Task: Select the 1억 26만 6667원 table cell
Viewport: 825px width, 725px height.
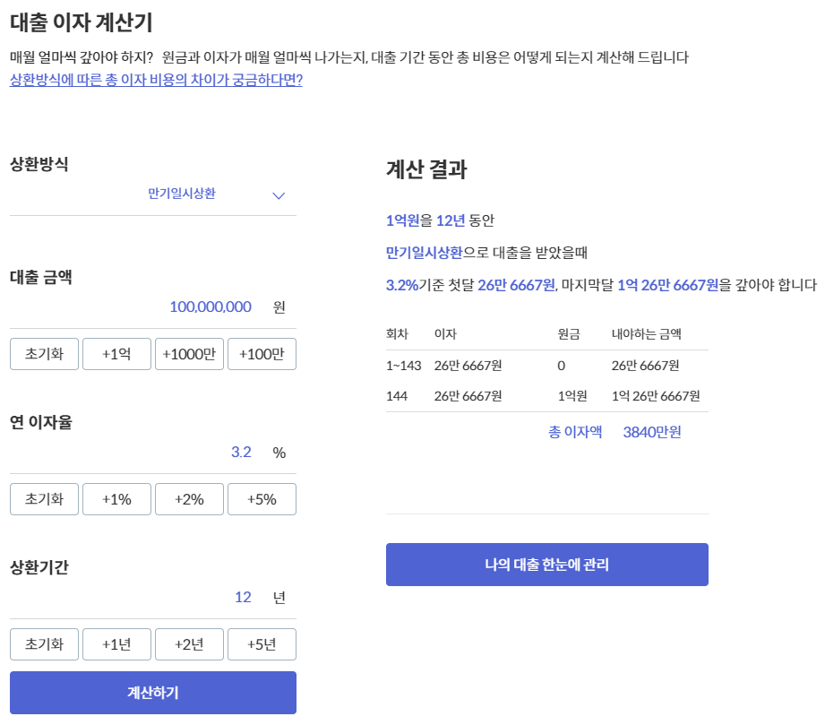Action: 656,396
